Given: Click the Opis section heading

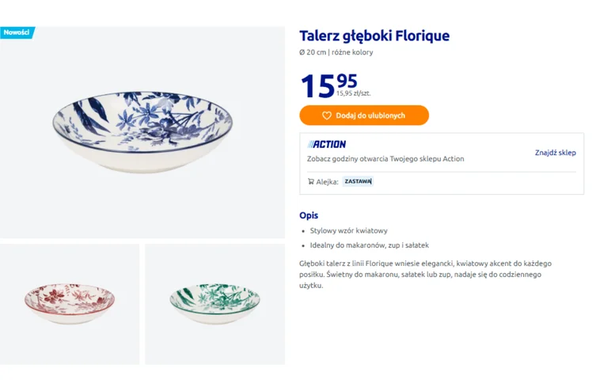Looking at the screenshot, I should tap(309, 215).
